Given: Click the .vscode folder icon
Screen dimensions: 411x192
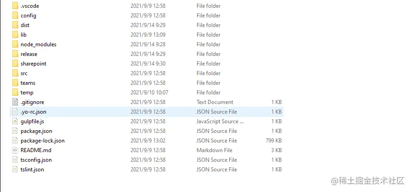Looking at the screenshot, I should click(15, 6).
